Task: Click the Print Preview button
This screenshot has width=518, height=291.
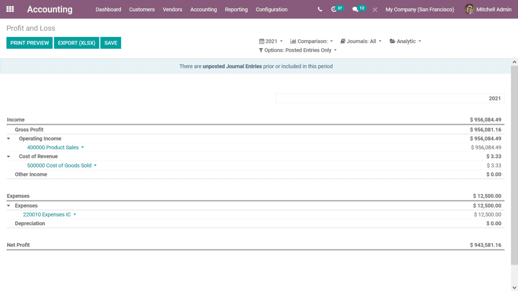Action: (x=29, y=43)
